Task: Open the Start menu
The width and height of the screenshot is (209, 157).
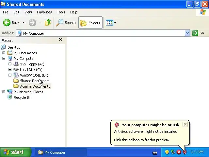Action: pos(16,152)
